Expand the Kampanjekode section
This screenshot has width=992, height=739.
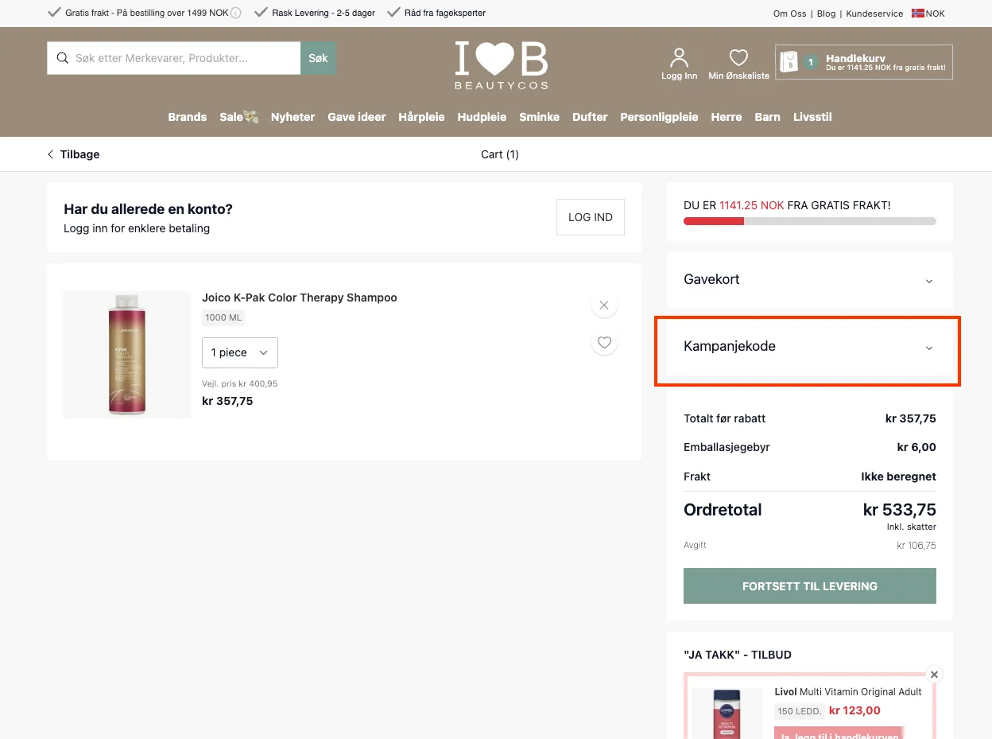(x=809, y=347)
